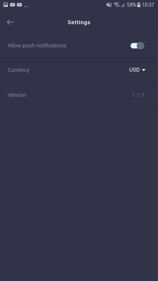Tap the 58% battery percentage
Image resolution: width=158 pixels, height=281 pixels.
coord(131,5)
